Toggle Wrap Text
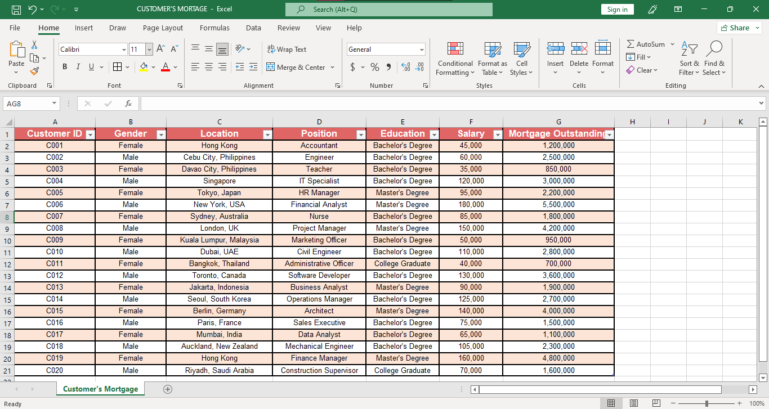 [287, 49]
